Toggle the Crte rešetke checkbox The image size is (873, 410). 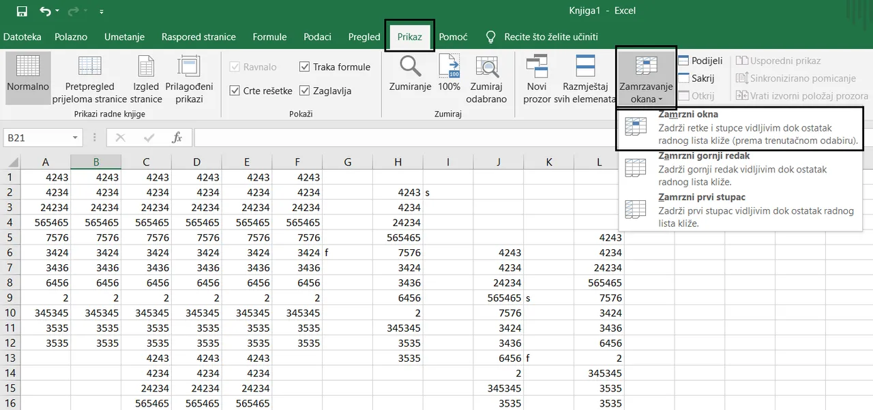[235, 91]
